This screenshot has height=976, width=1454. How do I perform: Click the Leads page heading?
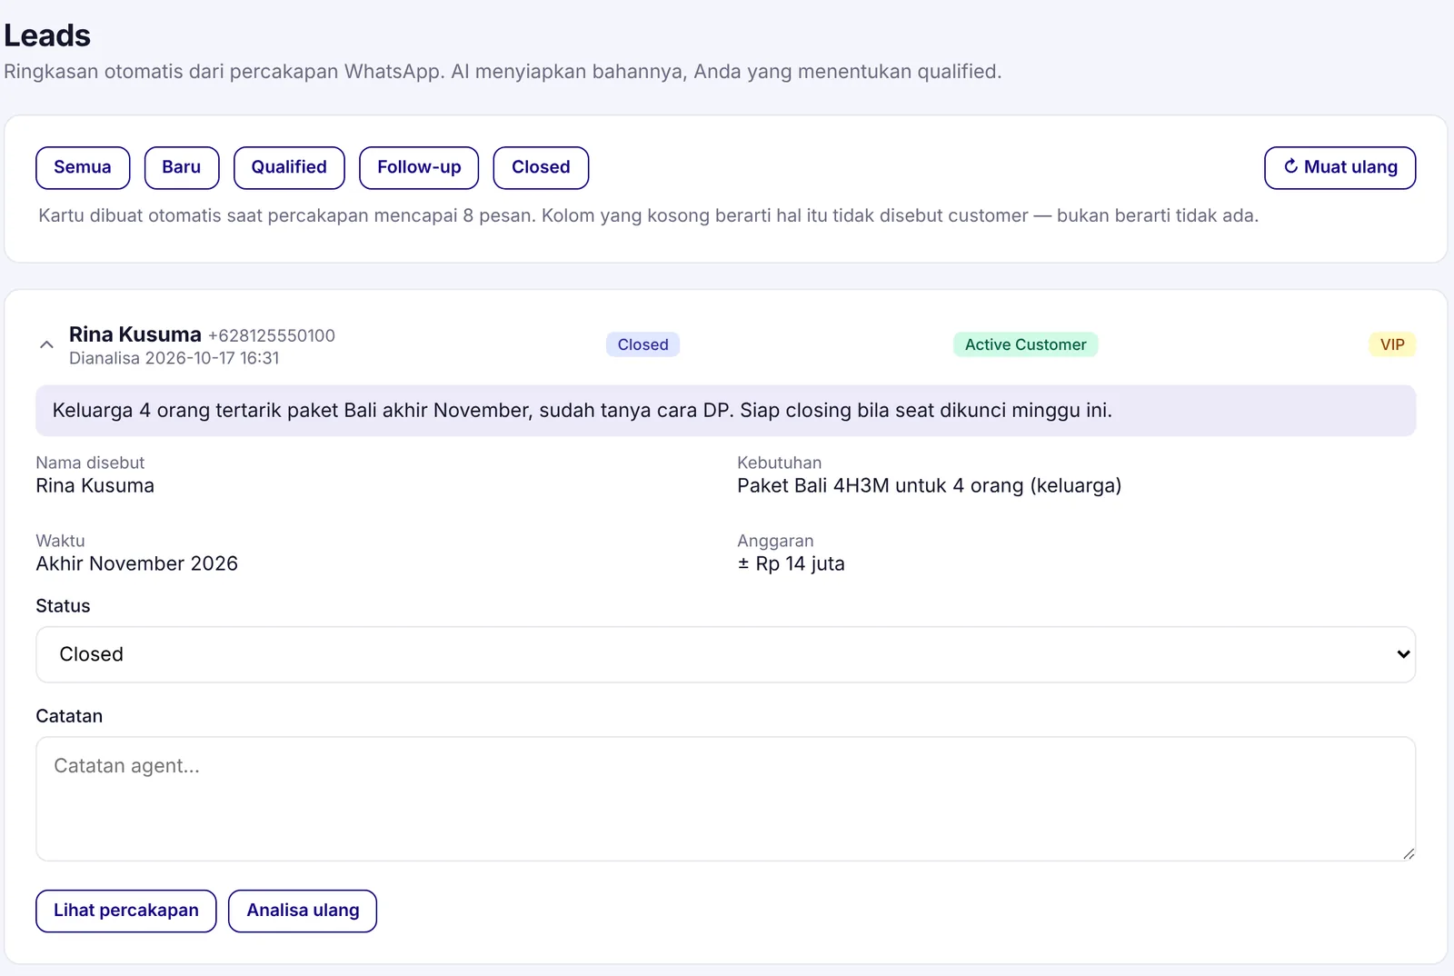point(47,35)
